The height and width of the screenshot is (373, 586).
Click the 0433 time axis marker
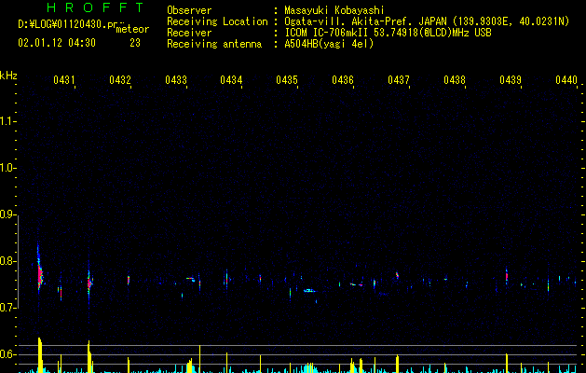pyautogui.click(x=176, y=79)
